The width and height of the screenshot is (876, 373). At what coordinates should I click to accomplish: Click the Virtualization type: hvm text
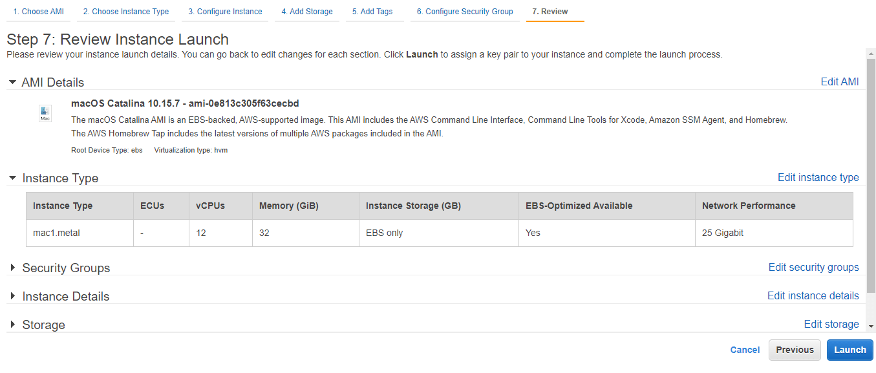tap(191, 150)
